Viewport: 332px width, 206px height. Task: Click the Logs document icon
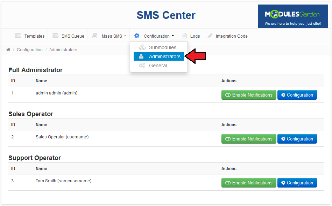[184, 36]
